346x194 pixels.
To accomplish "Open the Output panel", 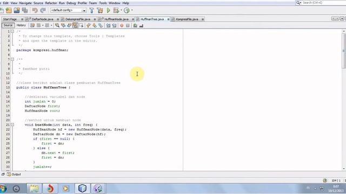I will (14, 175).
